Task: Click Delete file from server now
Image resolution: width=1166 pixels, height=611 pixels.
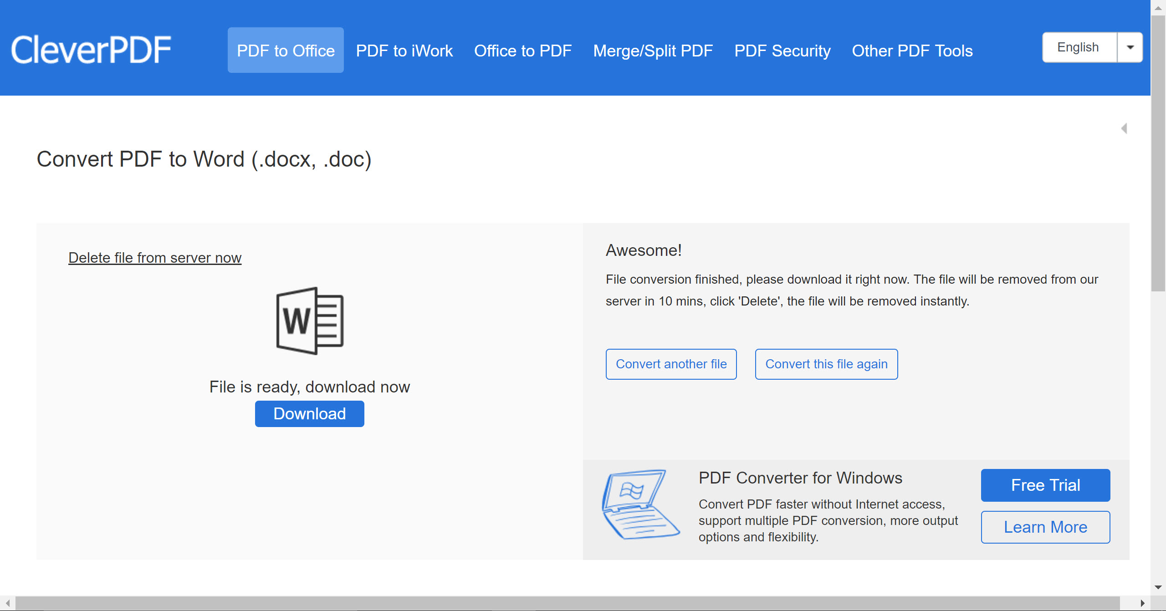Action: tap(155, 258)
